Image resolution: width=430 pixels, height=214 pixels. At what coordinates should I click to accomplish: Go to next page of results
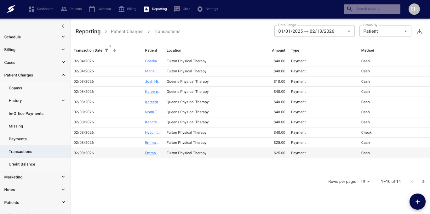(x=423, y=182)
